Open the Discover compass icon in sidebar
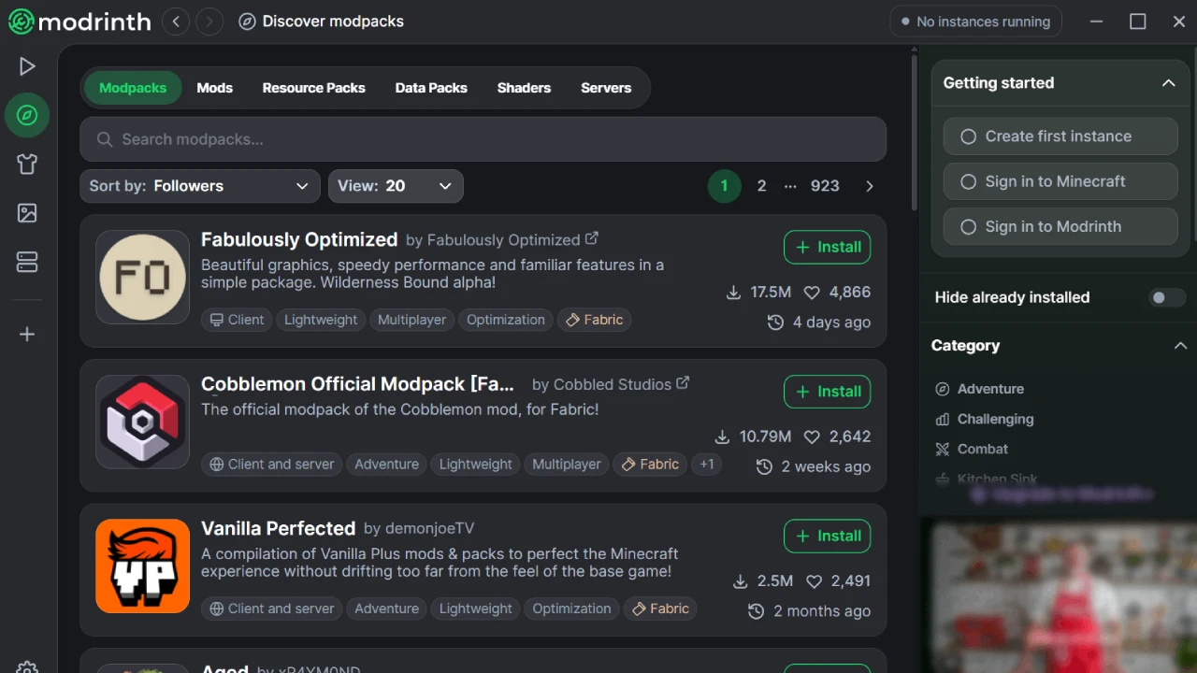1197x673 pixels. pyautogui.click(x=27, y=115)
